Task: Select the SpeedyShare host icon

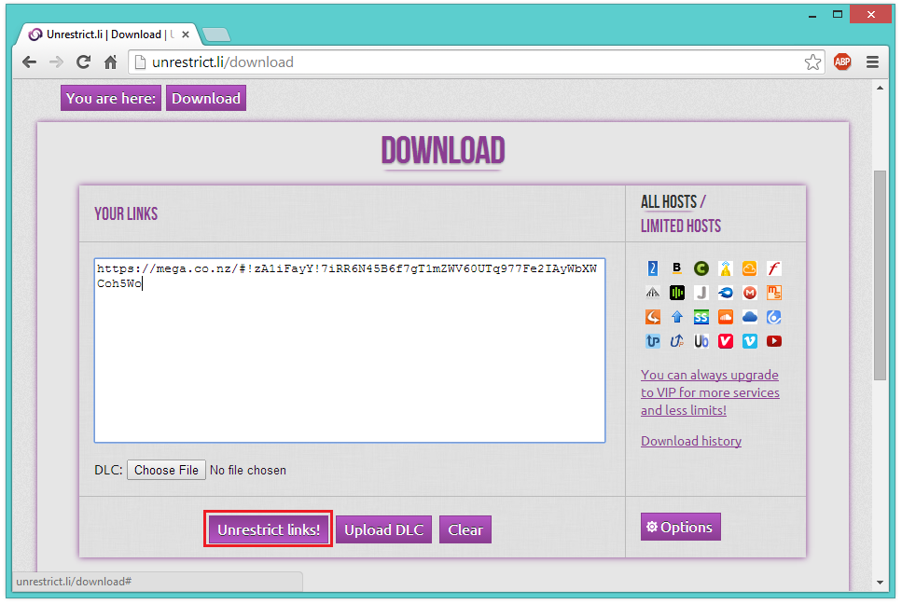Action: pyautogui.click(x=701, y=317)
